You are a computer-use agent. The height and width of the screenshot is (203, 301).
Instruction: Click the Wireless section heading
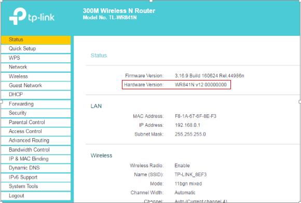tap(101, 156)
